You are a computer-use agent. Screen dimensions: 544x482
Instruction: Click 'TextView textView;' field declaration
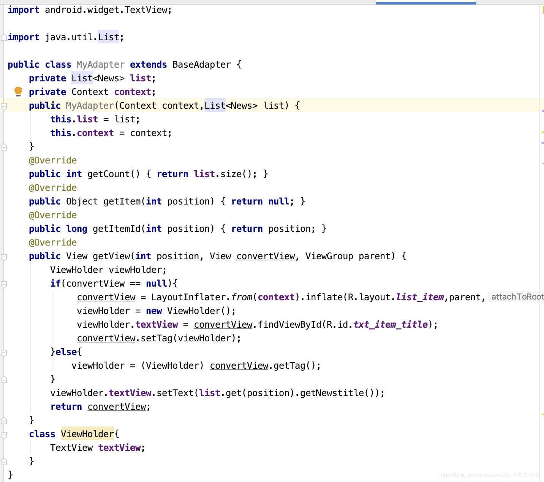[98, 448]
